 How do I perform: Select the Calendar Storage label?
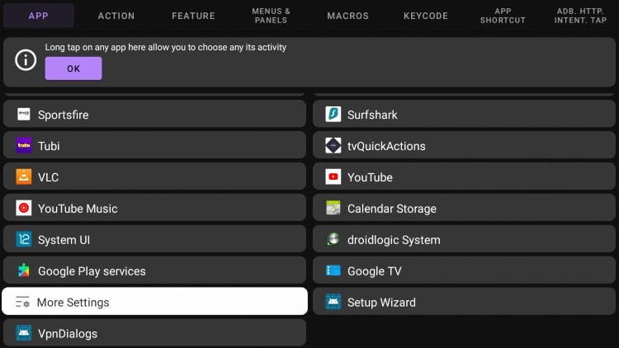point(392,209)
